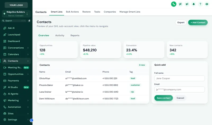Click the Export button
The width and height of the screenshot is (212, 125).
tap(181, 22)
